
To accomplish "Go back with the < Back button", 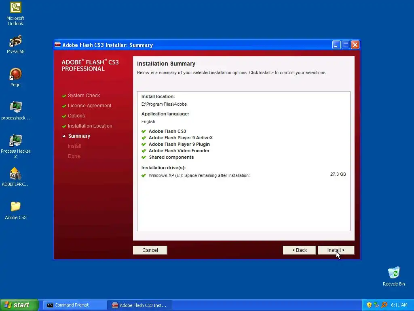I will [300, 250].
